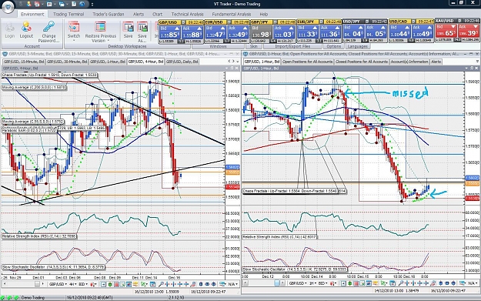This screenshot has height=301, width=481.
Task: Click USD/JPY Ask 84.05 quote button
Action: point(376,32)
